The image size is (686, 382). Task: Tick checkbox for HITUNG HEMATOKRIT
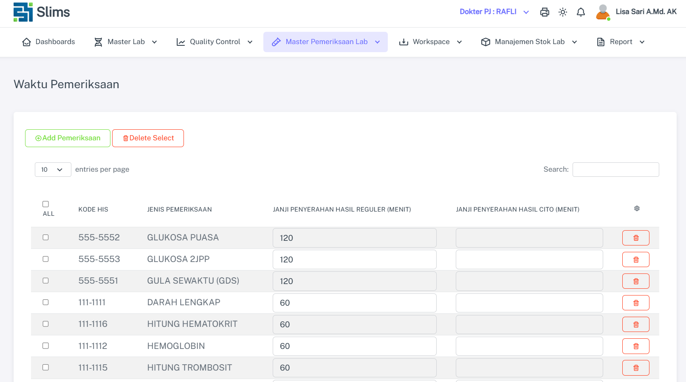coord(46,324)
